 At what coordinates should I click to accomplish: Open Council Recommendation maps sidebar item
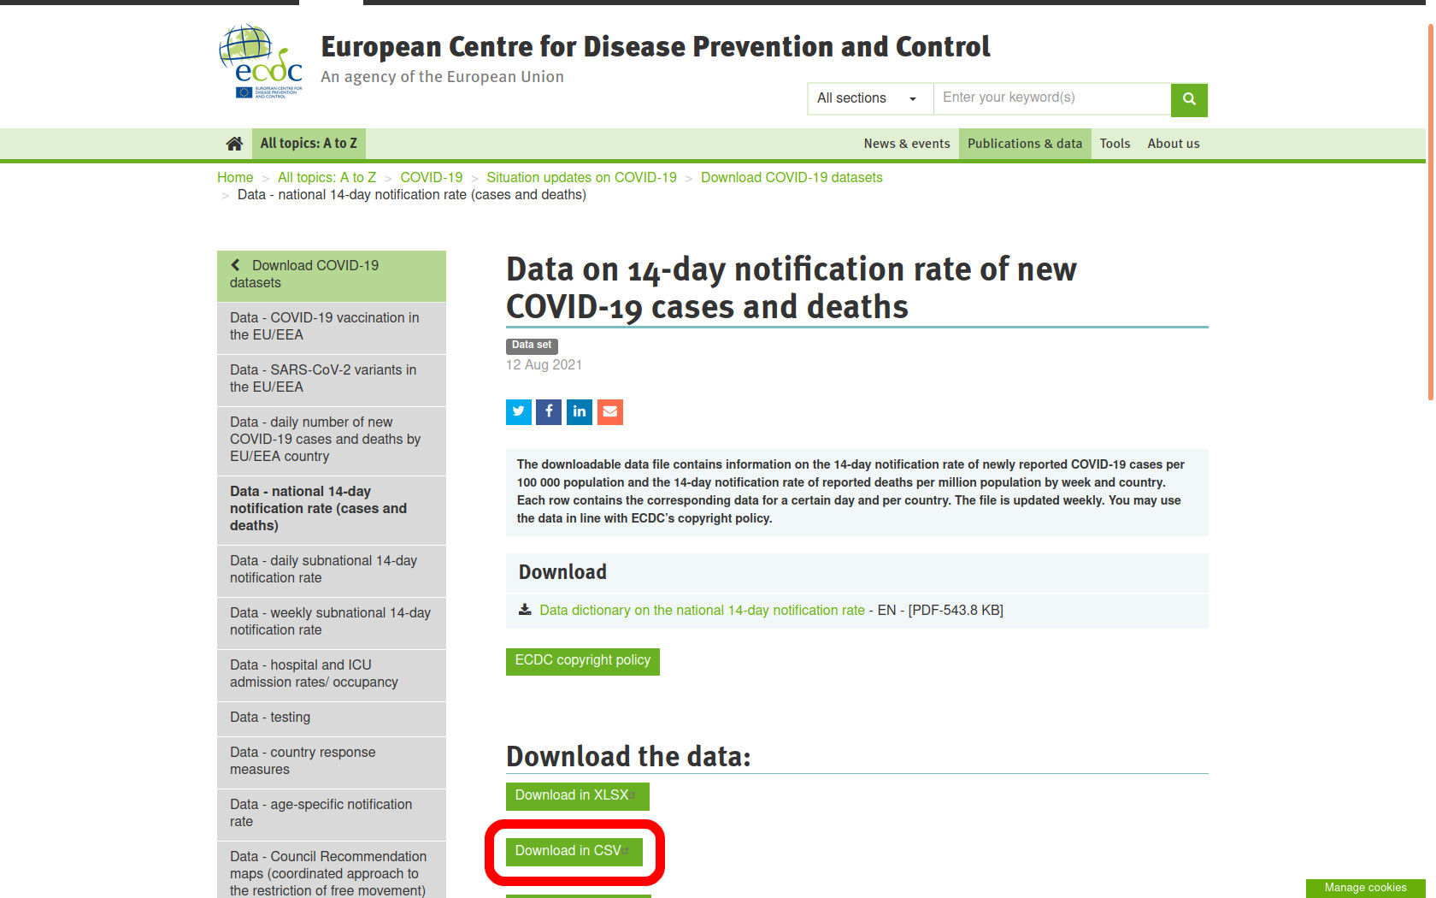[x=332, y=871]
